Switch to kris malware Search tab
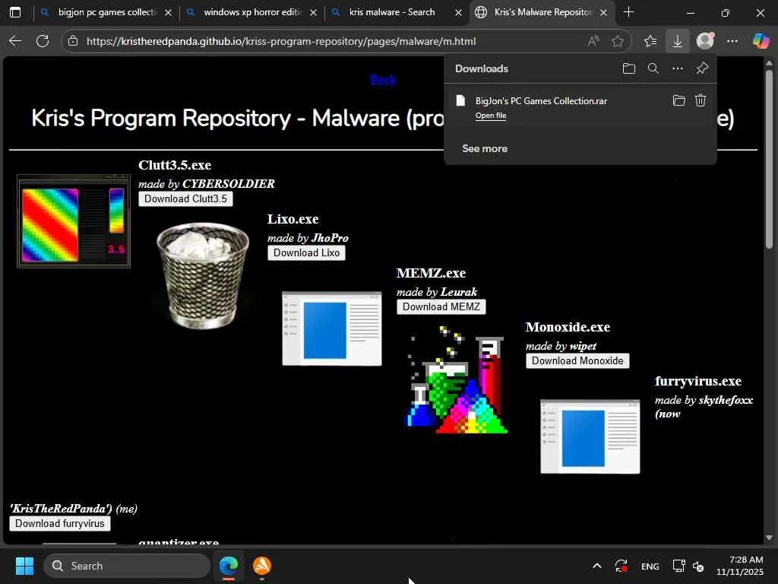 [392, 12]
